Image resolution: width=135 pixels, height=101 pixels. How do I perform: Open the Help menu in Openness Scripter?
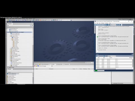[110, 23]
